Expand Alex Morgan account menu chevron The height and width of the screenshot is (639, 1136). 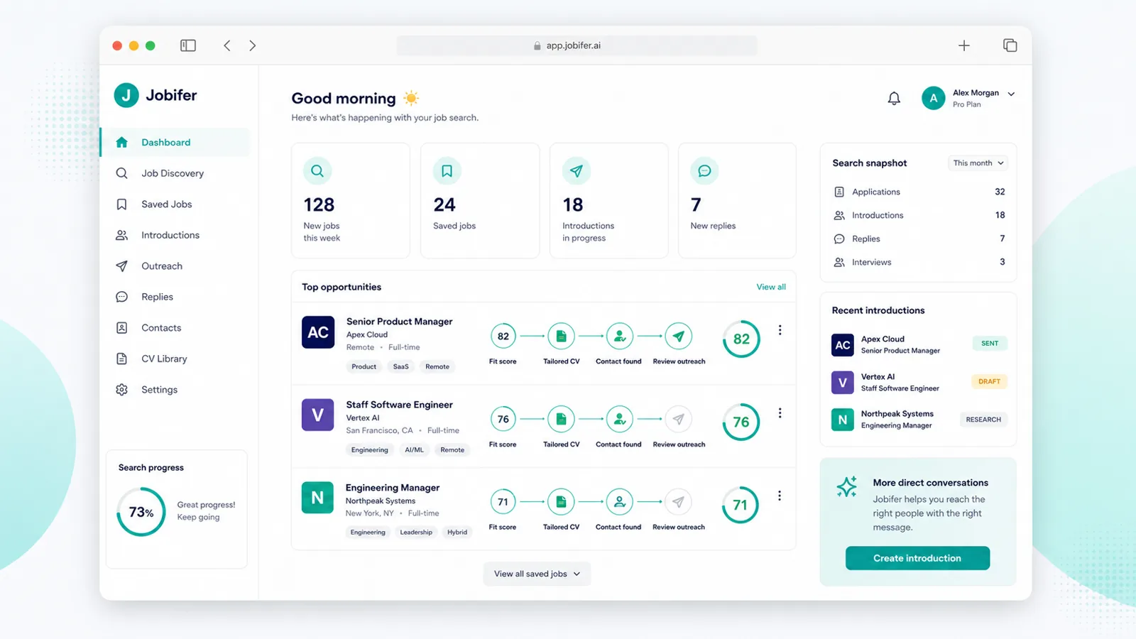coord(1011,94)
